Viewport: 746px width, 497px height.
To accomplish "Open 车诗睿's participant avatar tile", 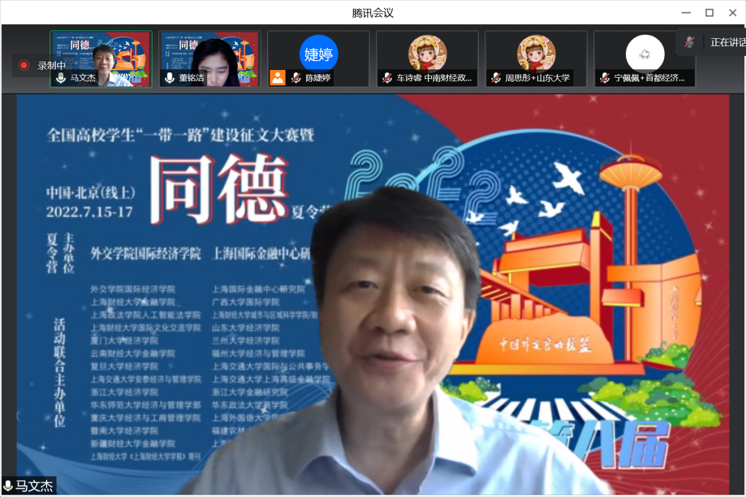I will pos(427,53).
